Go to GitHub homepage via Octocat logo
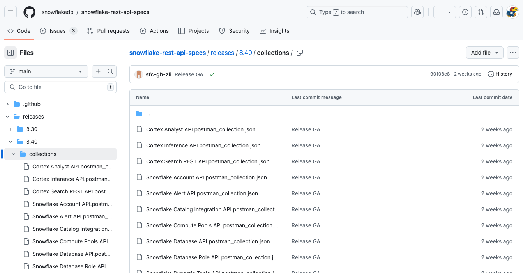Image resolution: width=523 pixels, height=273 pixels. click(30, 12)
